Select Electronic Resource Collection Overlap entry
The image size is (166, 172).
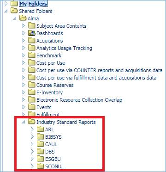tap(79, 100)
